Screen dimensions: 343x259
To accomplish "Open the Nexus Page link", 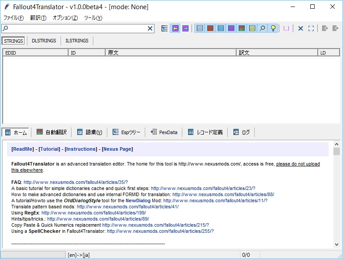I will click(117, 149).
